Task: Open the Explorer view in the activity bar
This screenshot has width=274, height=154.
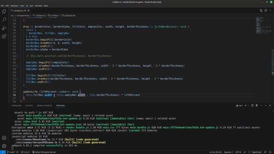Action: (4, 12)
